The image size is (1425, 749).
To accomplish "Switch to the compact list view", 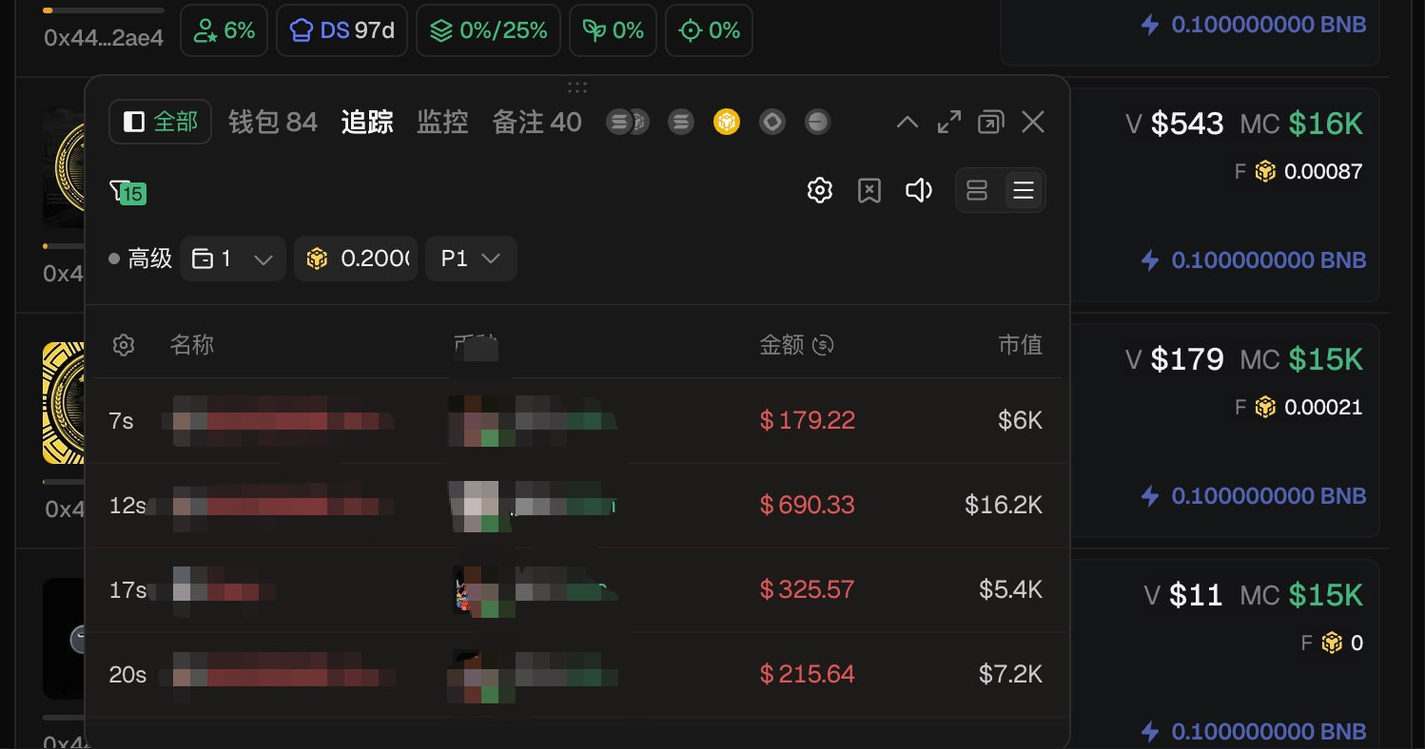I will [1024, 191].
